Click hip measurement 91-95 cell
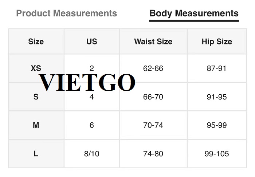This screenshot has width=255, height=177. 217,97
